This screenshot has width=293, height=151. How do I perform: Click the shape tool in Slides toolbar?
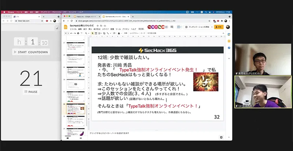pos(104,33)
